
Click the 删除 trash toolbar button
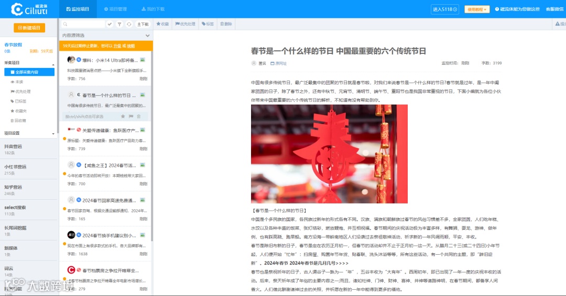pyautogui.click(x=226, y=24)
